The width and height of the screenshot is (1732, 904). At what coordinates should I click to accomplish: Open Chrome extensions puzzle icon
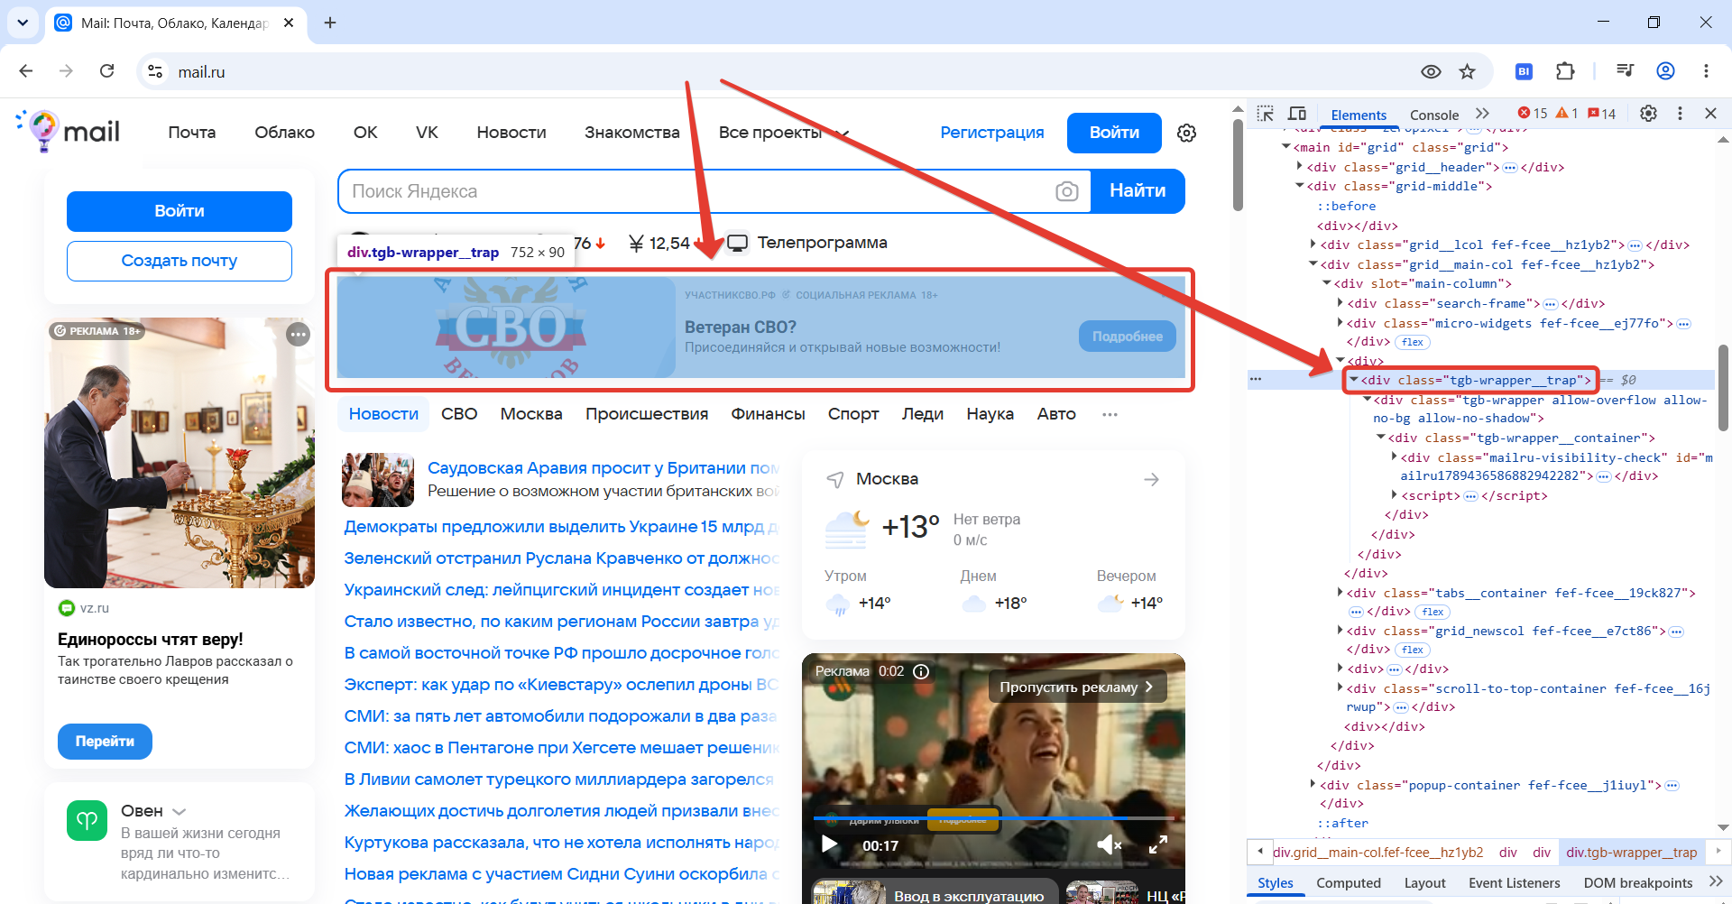[1565, 71]
